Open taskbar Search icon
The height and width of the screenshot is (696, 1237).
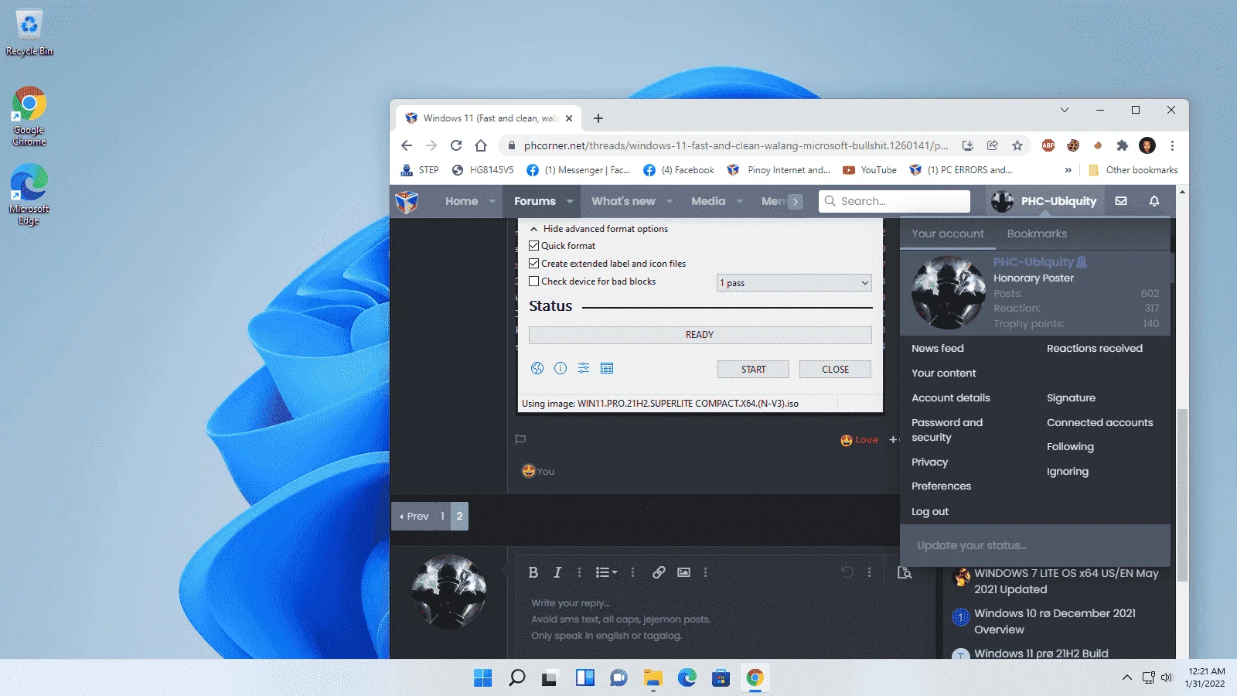coord(516,678)
